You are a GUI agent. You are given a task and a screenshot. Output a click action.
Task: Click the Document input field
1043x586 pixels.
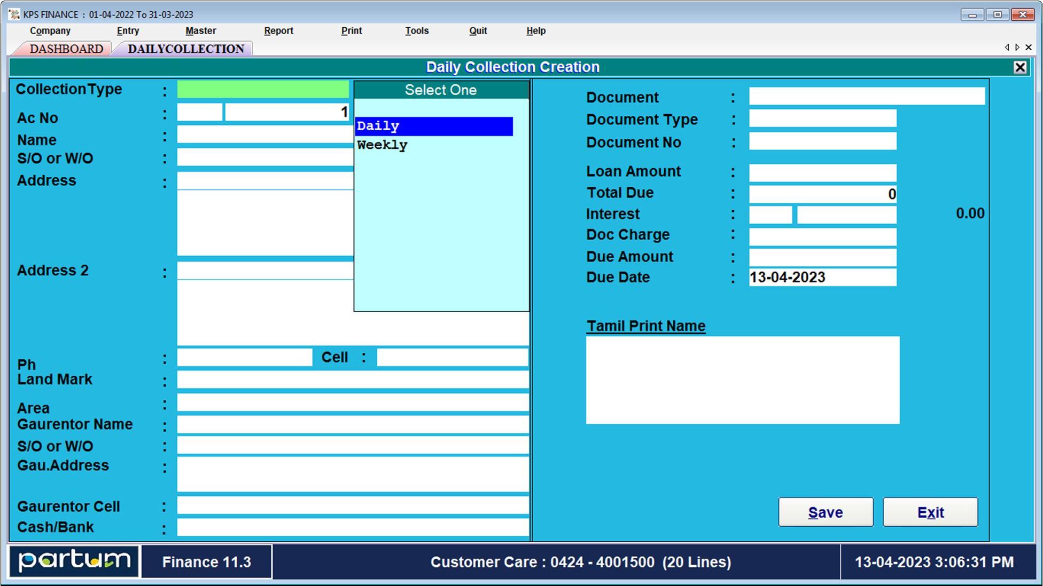867,96
